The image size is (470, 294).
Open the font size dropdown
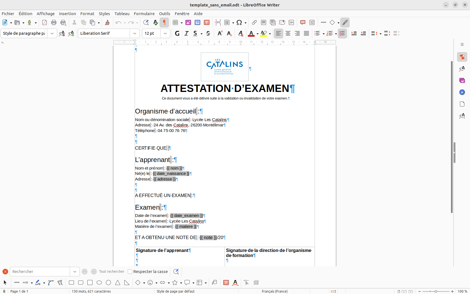(165, 33)
